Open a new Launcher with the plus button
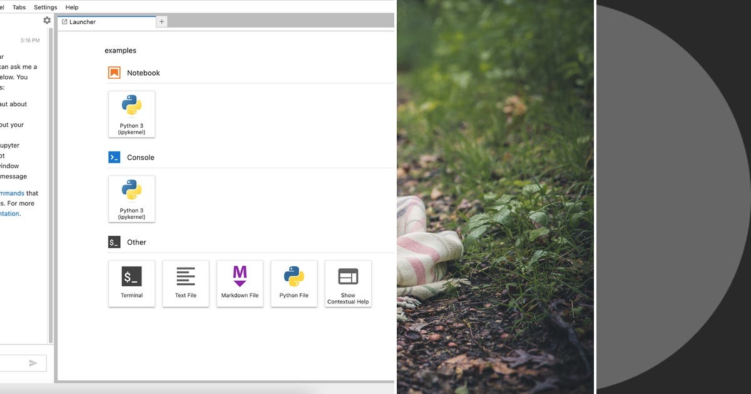Viewport: 751px width, 394px height. [161, 21]
